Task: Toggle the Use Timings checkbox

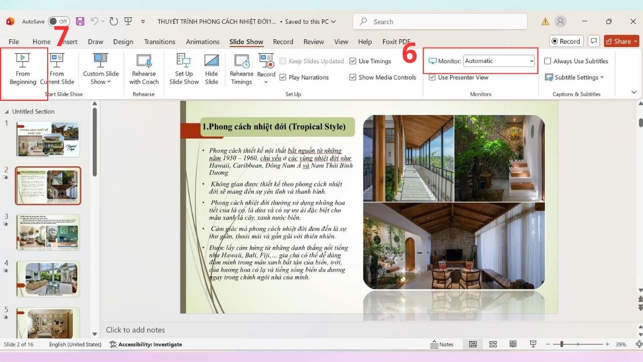Action: click(x=370, y=61)
